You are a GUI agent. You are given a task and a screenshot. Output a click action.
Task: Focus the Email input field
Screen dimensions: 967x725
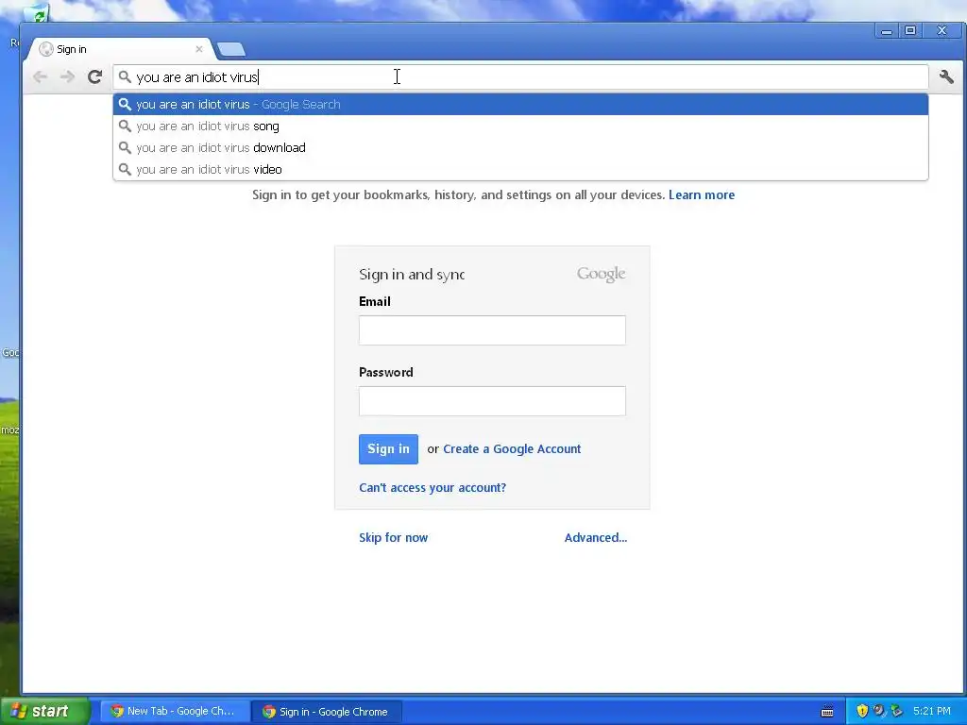[x=492, y=329]
